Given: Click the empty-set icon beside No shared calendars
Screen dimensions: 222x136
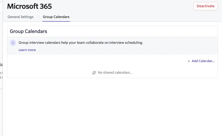Looking at the screenshot, I should coord(94,73).
